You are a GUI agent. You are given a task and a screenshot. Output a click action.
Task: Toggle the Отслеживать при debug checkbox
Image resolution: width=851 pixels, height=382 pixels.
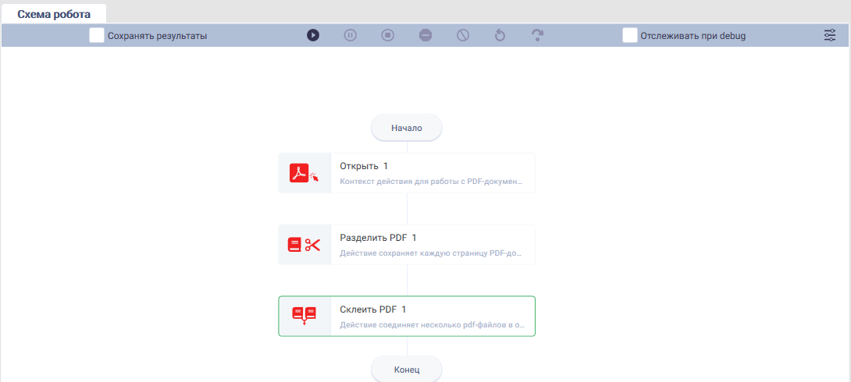[x=629, y=36]
